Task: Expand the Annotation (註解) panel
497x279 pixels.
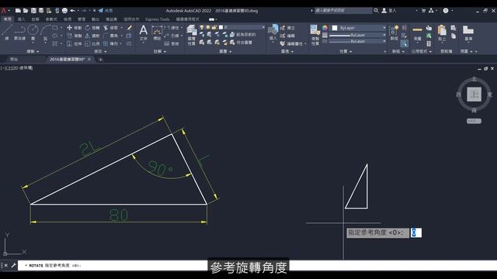Action: click(x=160, y=51)
